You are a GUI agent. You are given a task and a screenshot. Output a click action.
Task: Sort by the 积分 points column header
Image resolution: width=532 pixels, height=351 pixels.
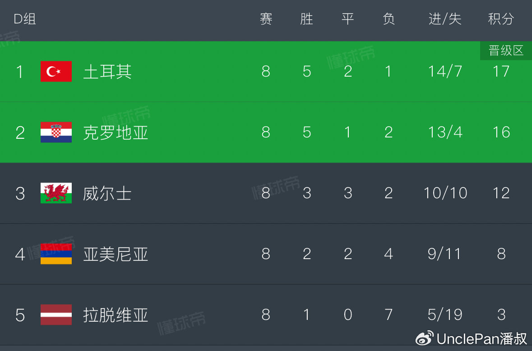point(501,19)
